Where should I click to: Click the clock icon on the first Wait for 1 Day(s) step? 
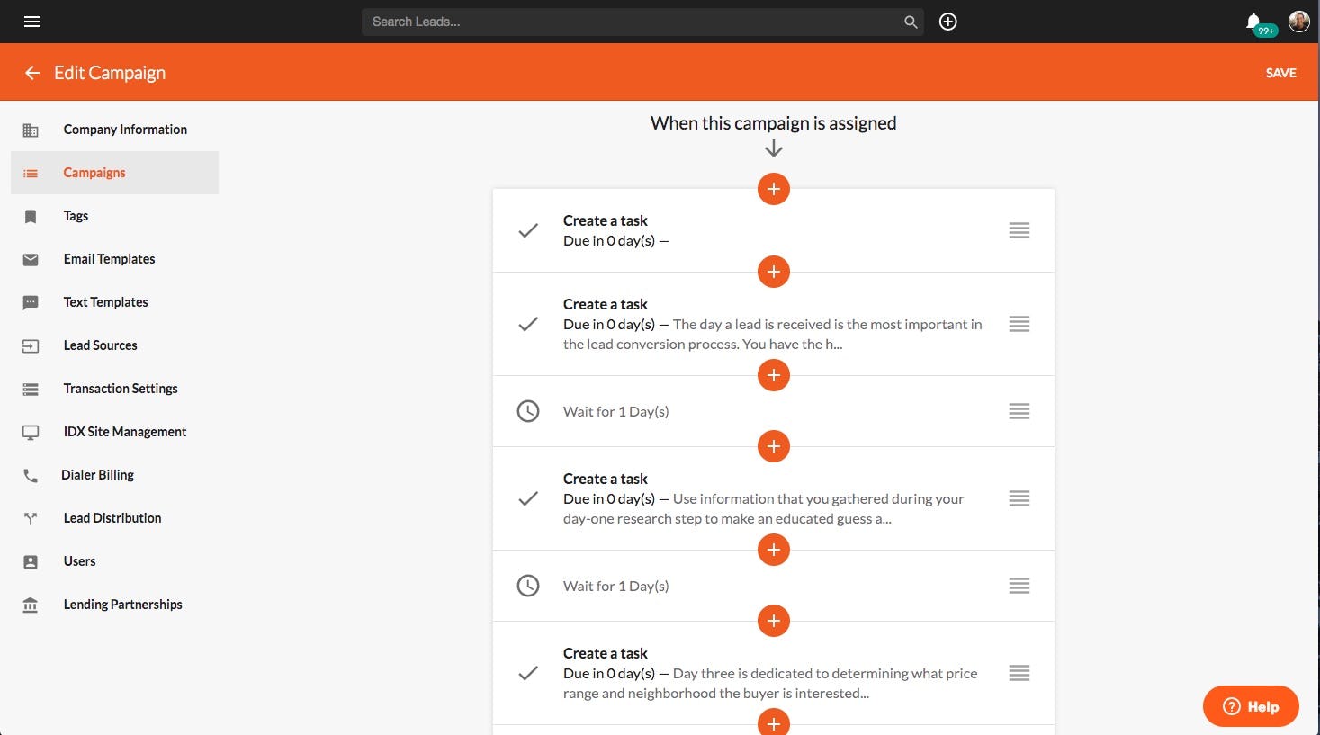coord(528,411)
